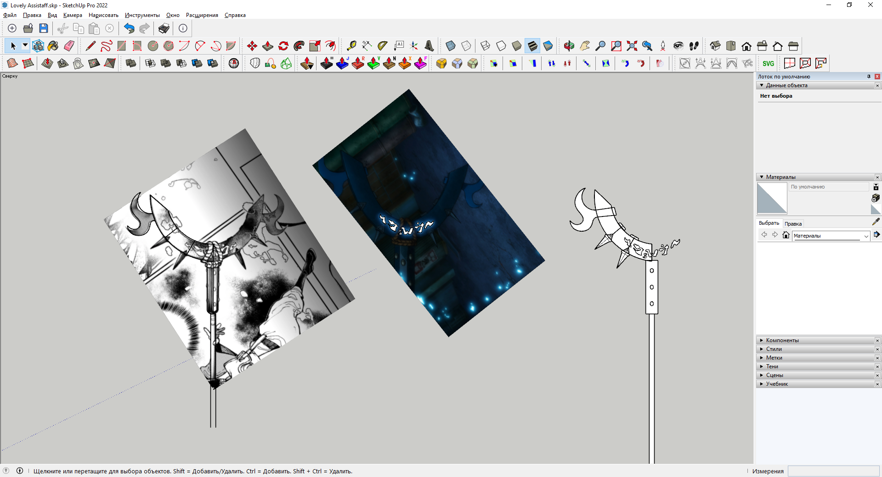This screenshot has height=477, width=882.
Task: Choose the Orbit camera tool
Action: point(569,46)
